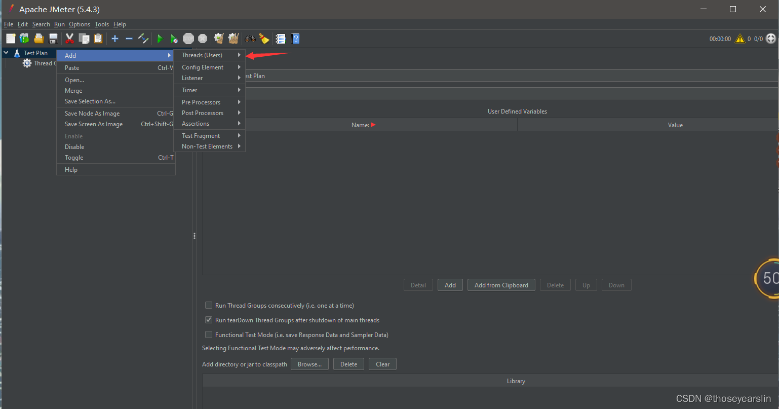
Task: Click the Clear All double-broom icon
Action: point(233,39)
